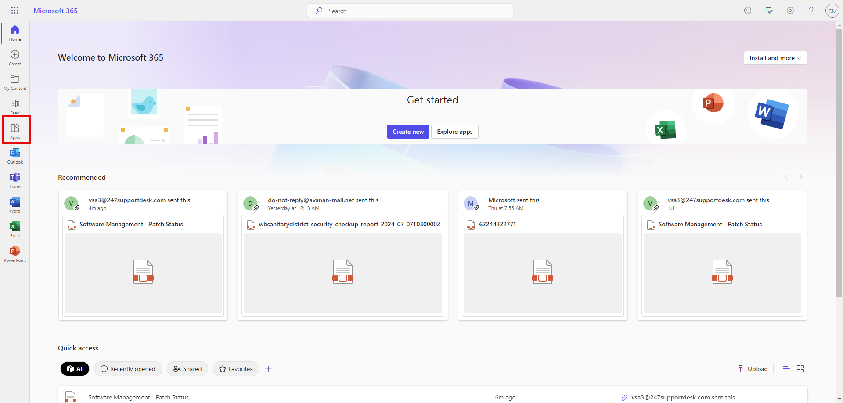
Task: Switch Quick access to list view
Action: pyautogui.click(x=786, y=369)
